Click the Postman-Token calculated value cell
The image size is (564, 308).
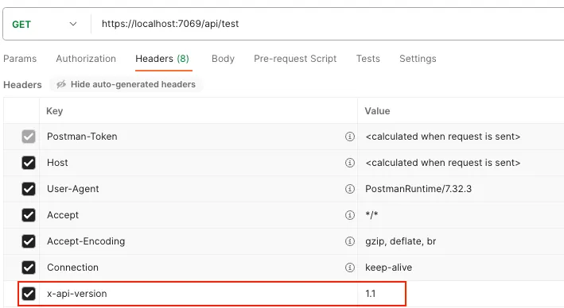[461, 137]
